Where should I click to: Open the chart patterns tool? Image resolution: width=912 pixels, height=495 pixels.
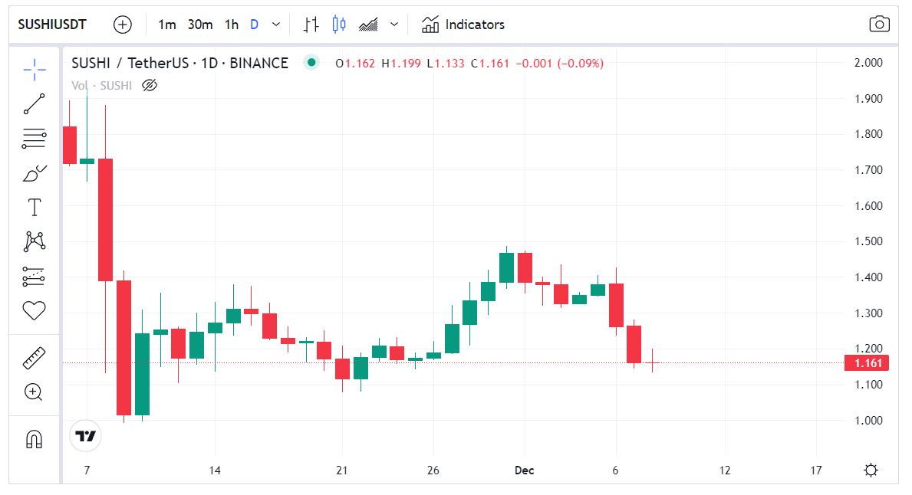pyautogui.click(x=35, y=241)
